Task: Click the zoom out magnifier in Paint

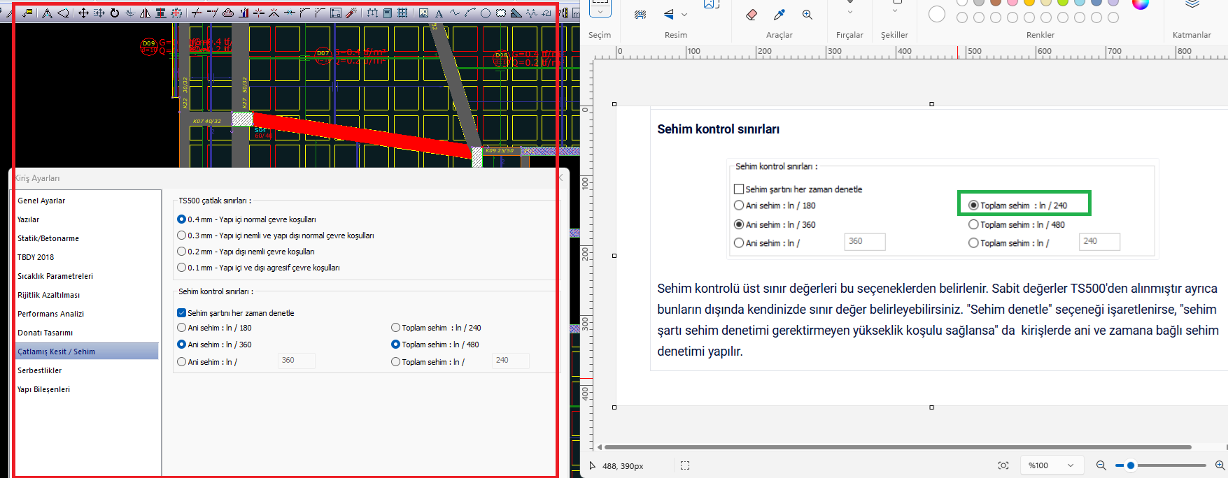Action: point(1101,465)
